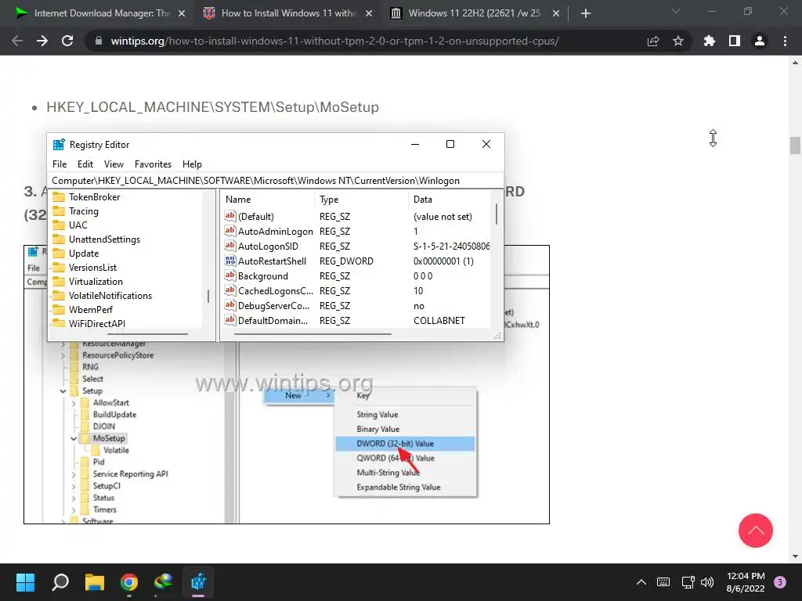Click the red scroll-to-top button
Image resolution: width=802 pixels, height=601 pixels.
click(x=756, y=531)
